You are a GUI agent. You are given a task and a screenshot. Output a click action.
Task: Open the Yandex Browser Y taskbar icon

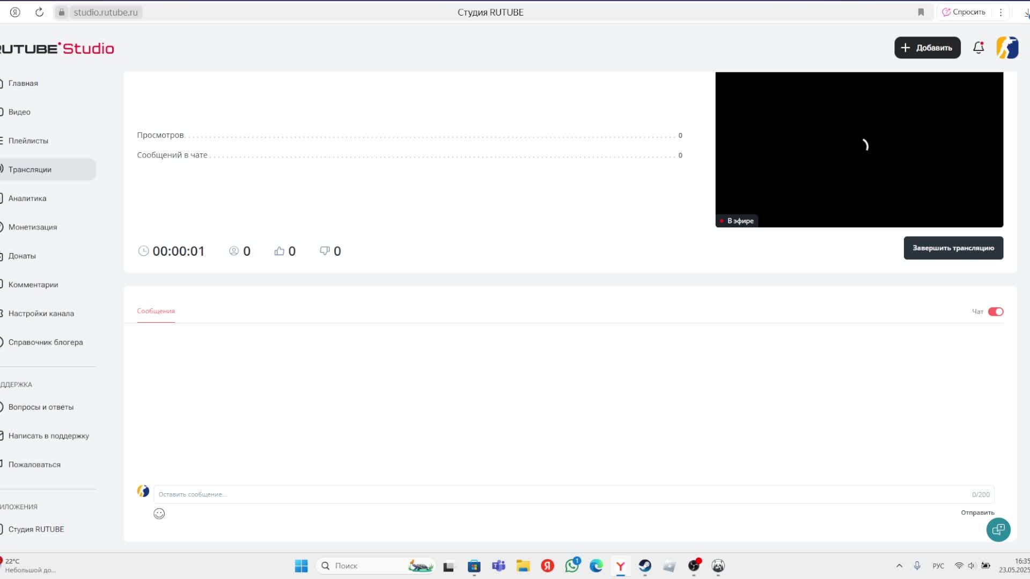[x=621, y=566]
